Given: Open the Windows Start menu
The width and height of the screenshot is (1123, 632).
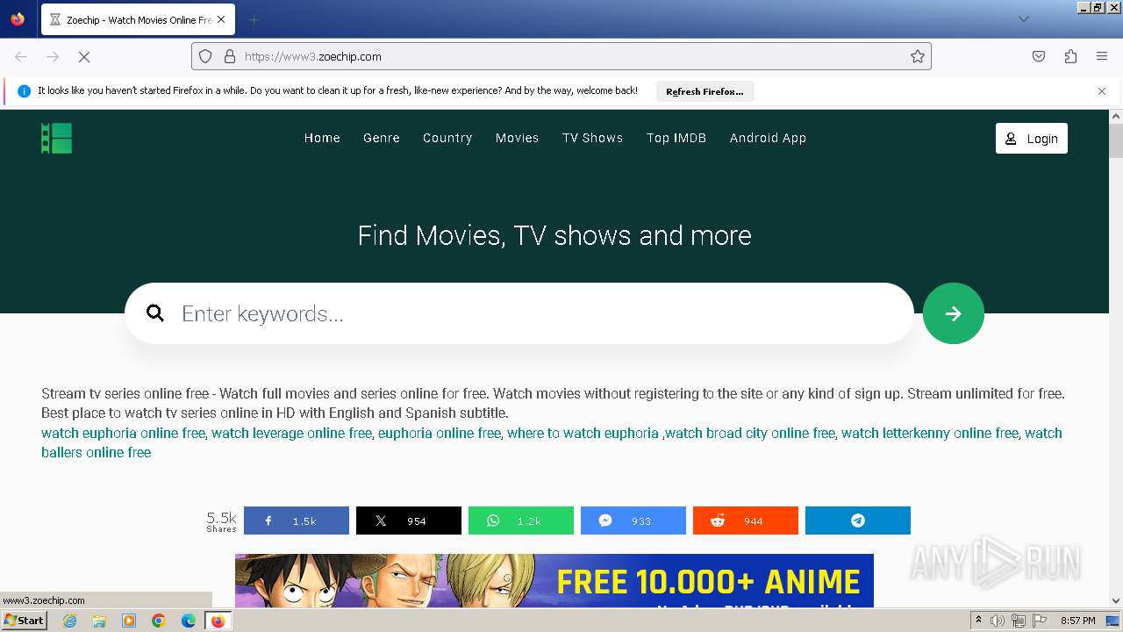Looking at the screenshot, I should 24,621.
